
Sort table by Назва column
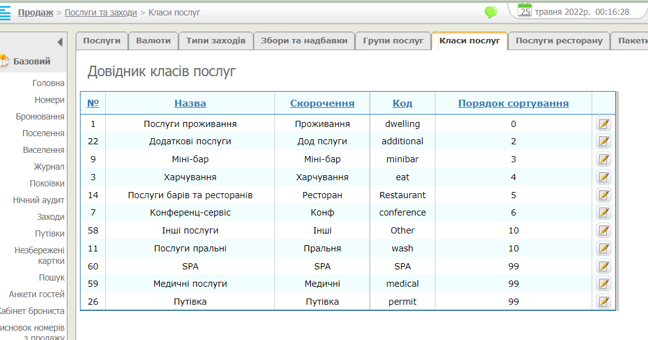[x=190, y=103]
